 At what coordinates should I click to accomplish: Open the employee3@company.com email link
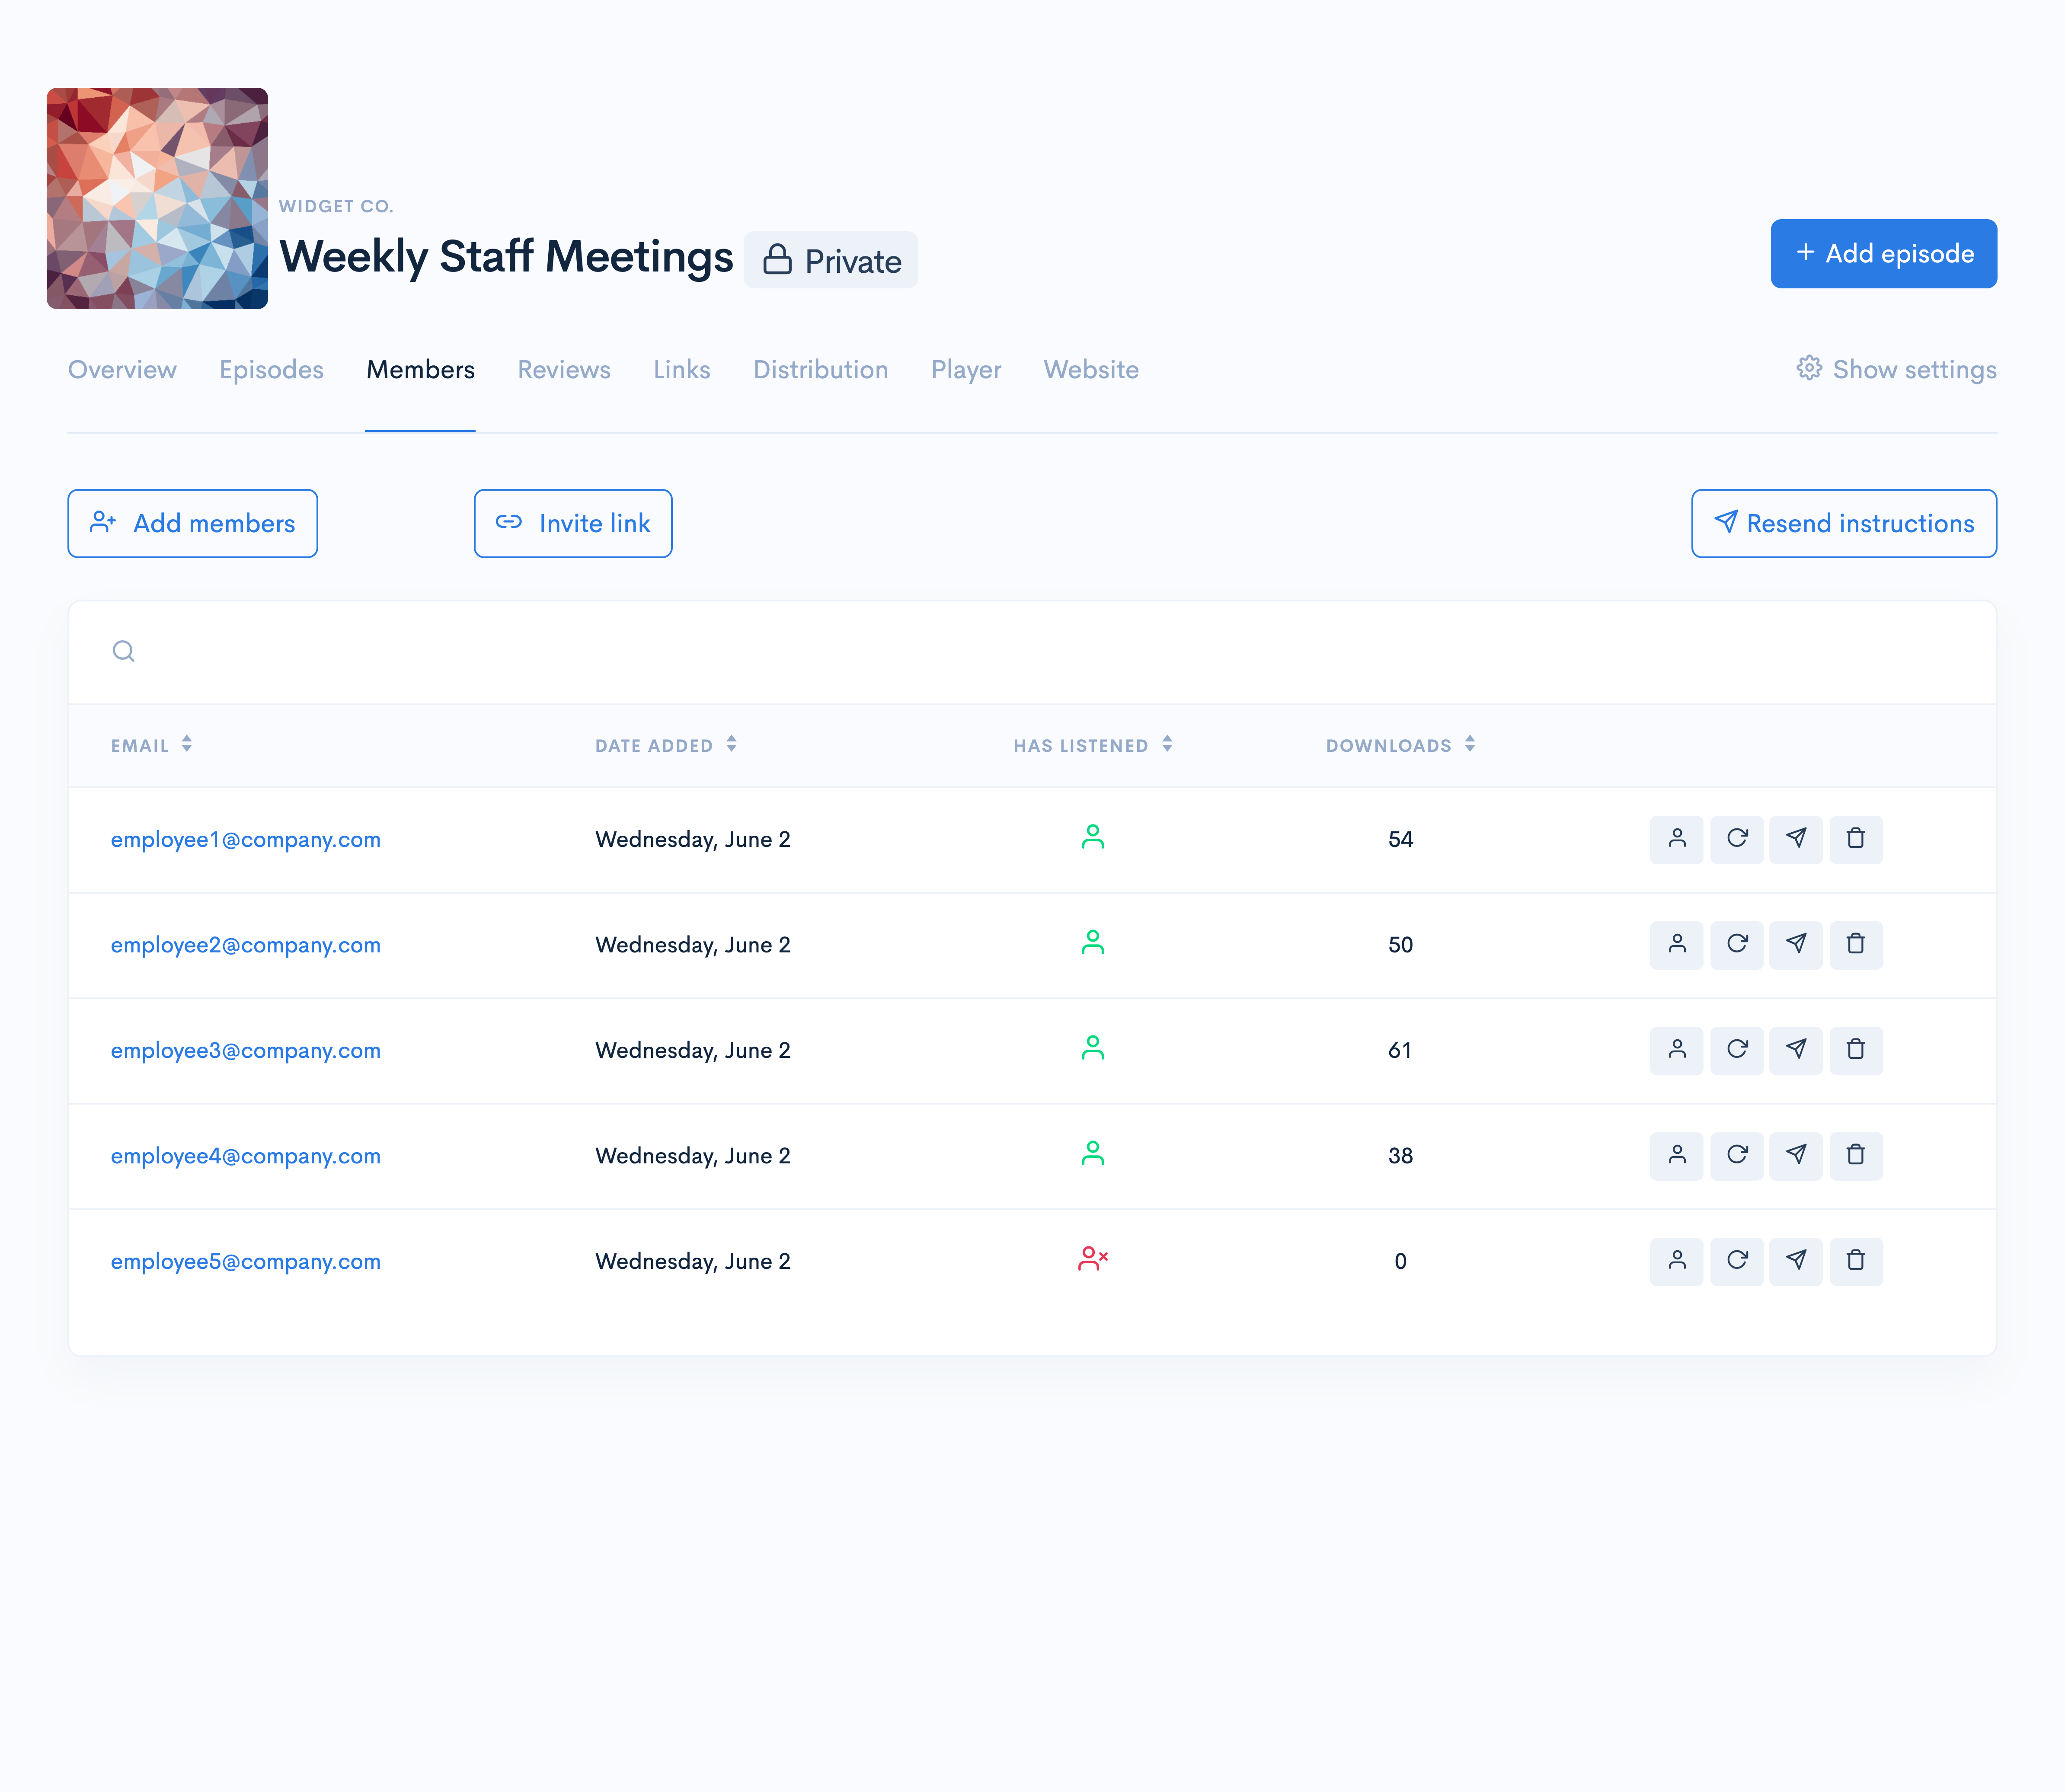click(246, 1050)
